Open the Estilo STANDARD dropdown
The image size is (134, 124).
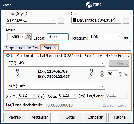(31, 20)
